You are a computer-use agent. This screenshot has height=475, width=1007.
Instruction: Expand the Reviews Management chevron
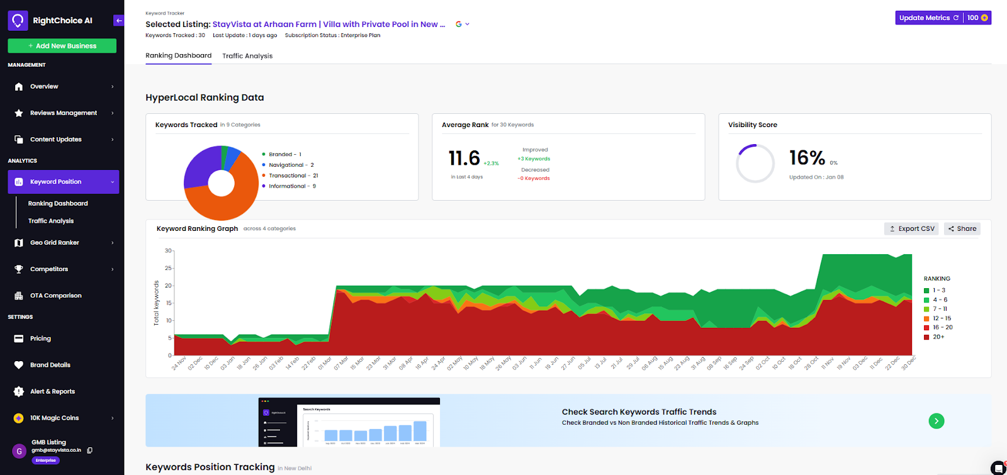pyautogui.click(x=113, y=113)
